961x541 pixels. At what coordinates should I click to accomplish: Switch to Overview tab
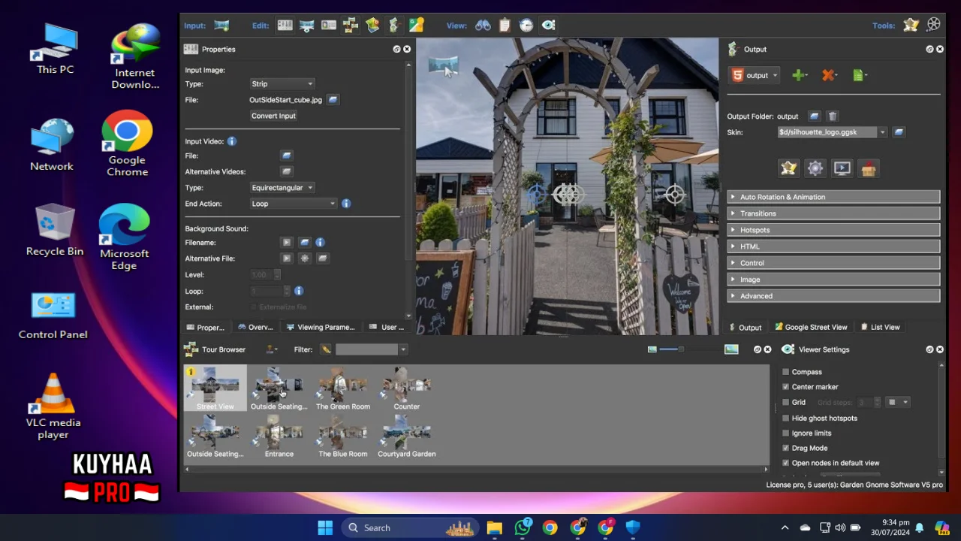[255, 328]
